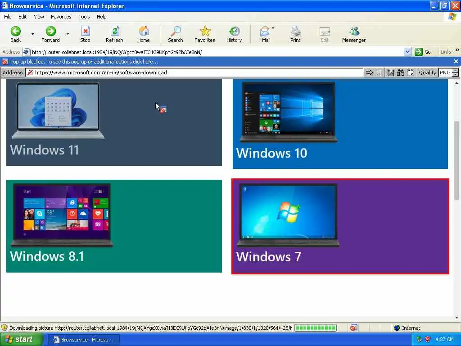Image resolution: width=461 pixels, height=346 pixels.
Task: Click the pop-up blocked information bar message
Action: [x=84, y=62]
